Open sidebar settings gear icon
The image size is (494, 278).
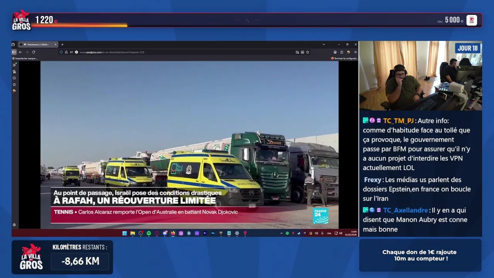tap(14, 225)
